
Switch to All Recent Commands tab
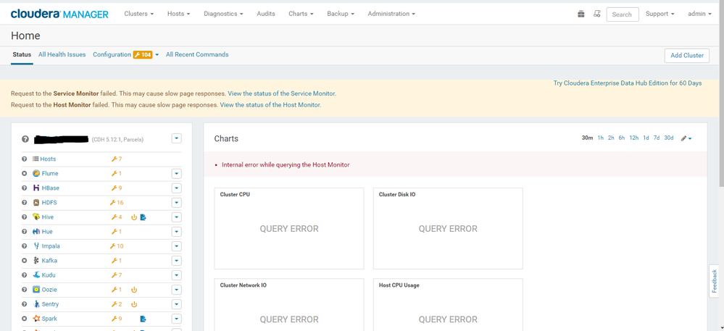(x=197, y=54)
